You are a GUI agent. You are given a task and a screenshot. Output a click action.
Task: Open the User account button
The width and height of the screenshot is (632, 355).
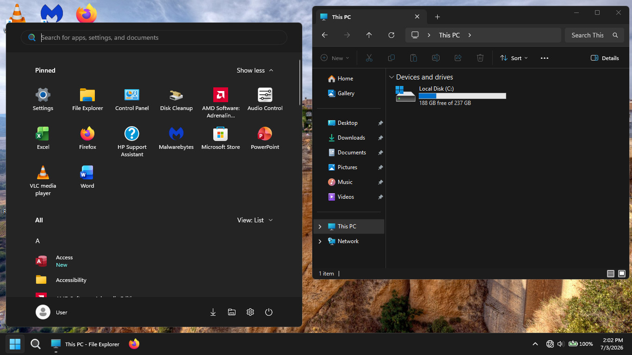point(52,312)
